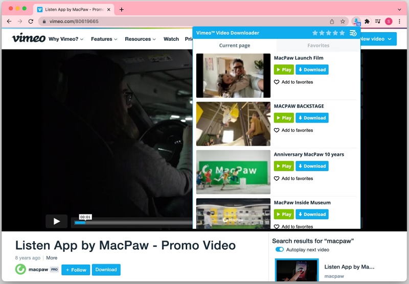Click the heart icon for Anniversary MacPaw 10 years
The height and width of the screenshot is (284, 409).
click(x=277, y=178)
